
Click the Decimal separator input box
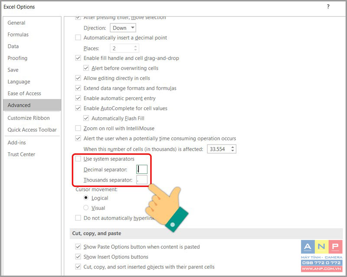[x=142, y=169]
